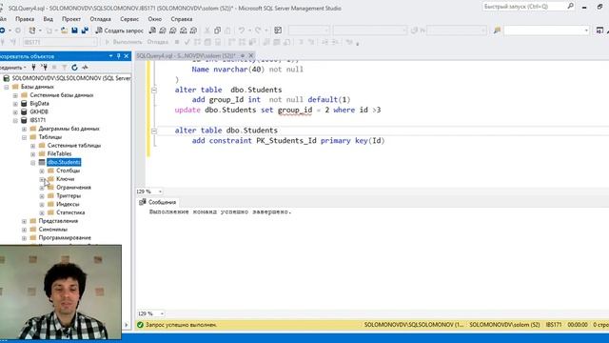Viewport: 609px width, 343px height.
Task: Close the Object Explorer panel
Action: tap(127, 56)
